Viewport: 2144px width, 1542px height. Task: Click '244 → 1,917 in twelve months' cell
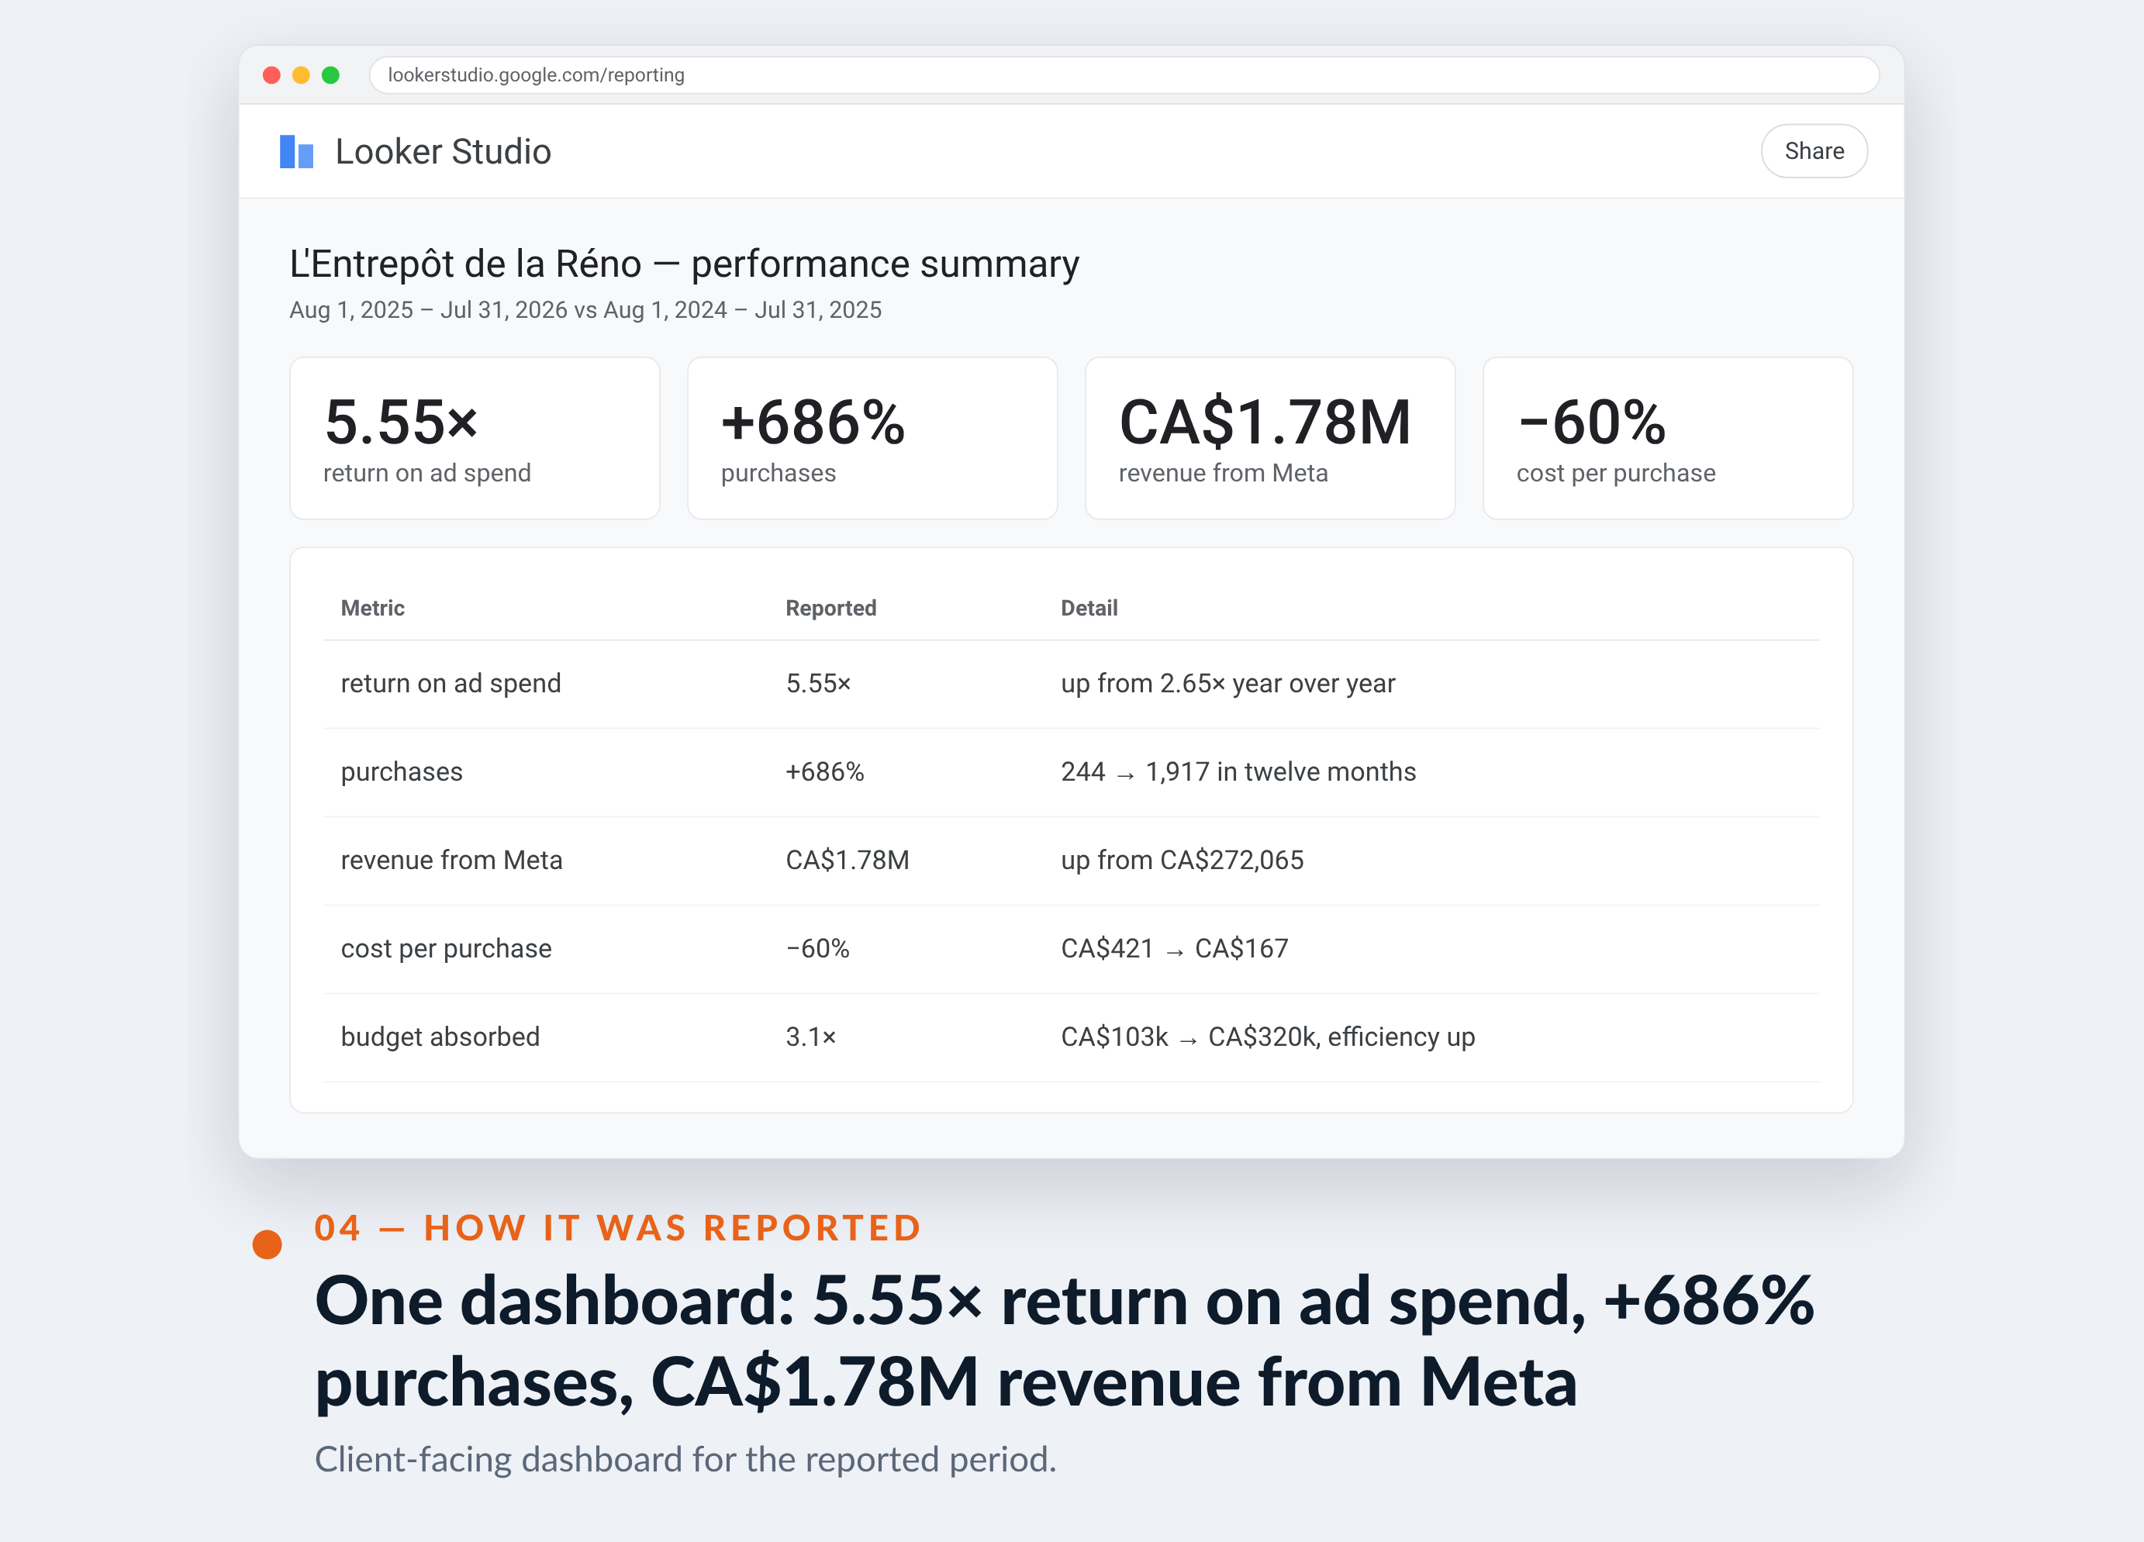[x=1238, y=772]
